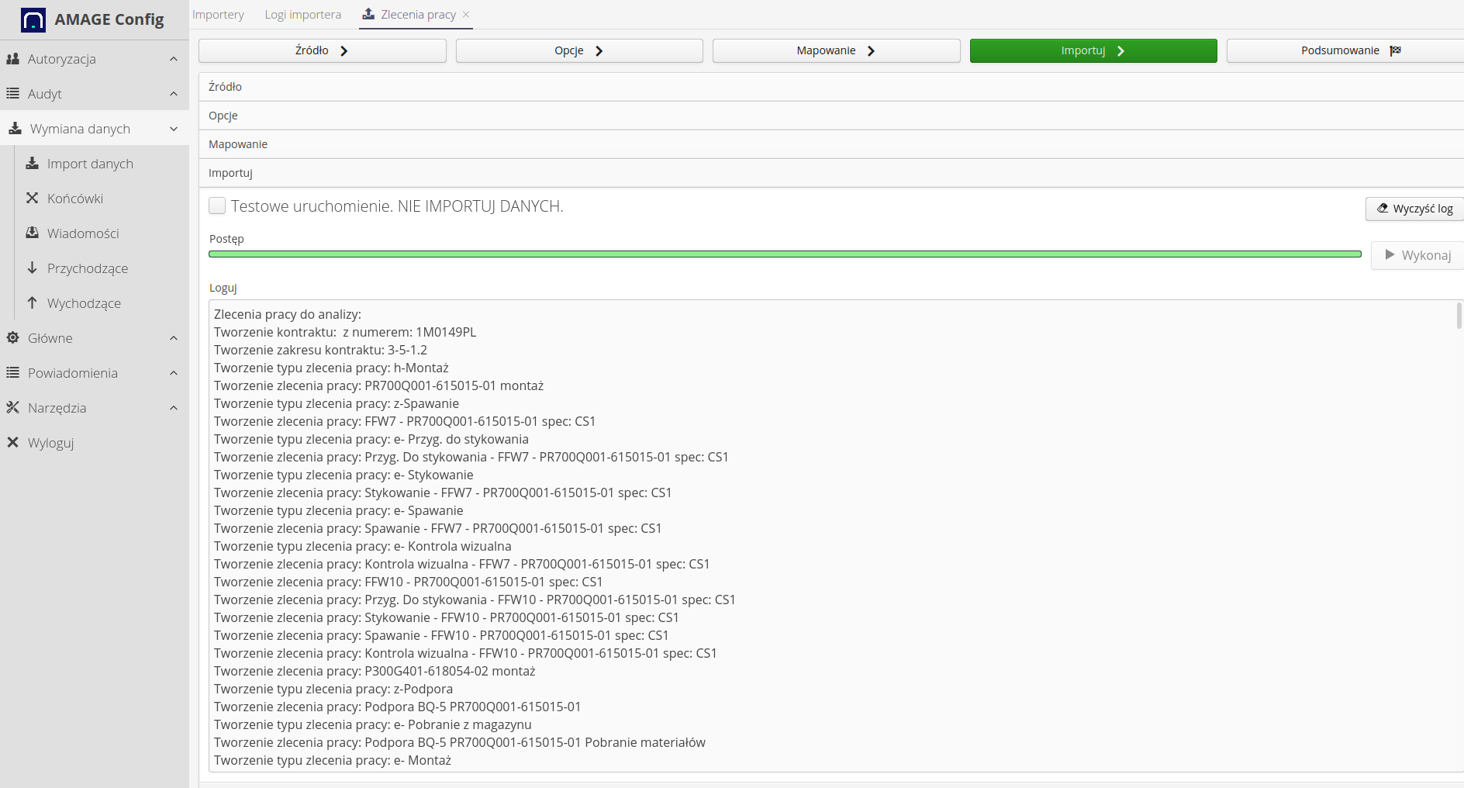The width and height of the screenshot is (1464, 788).
Task: Click the Wychodzące up-arrow icon
Action: (x=32, y=303)
